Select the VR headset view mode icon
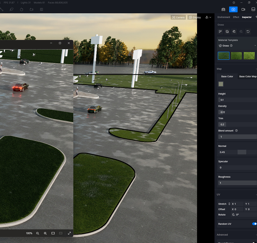The image size is (257, 243). 223,9
